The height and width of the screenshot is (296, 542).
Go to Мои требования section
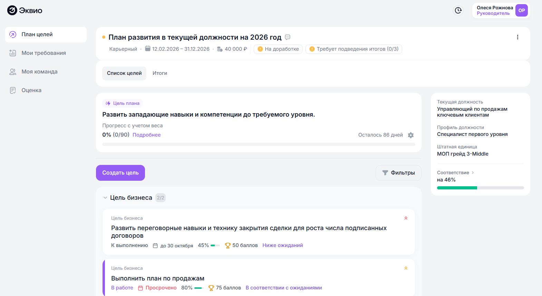coord(46,53)
